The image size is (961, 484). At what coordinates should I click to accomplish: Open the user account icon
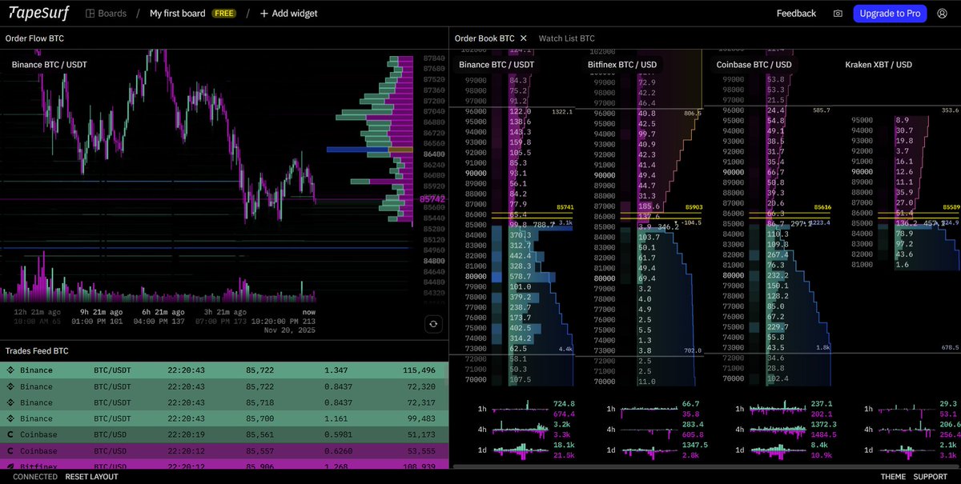click(x=942, y=14)
